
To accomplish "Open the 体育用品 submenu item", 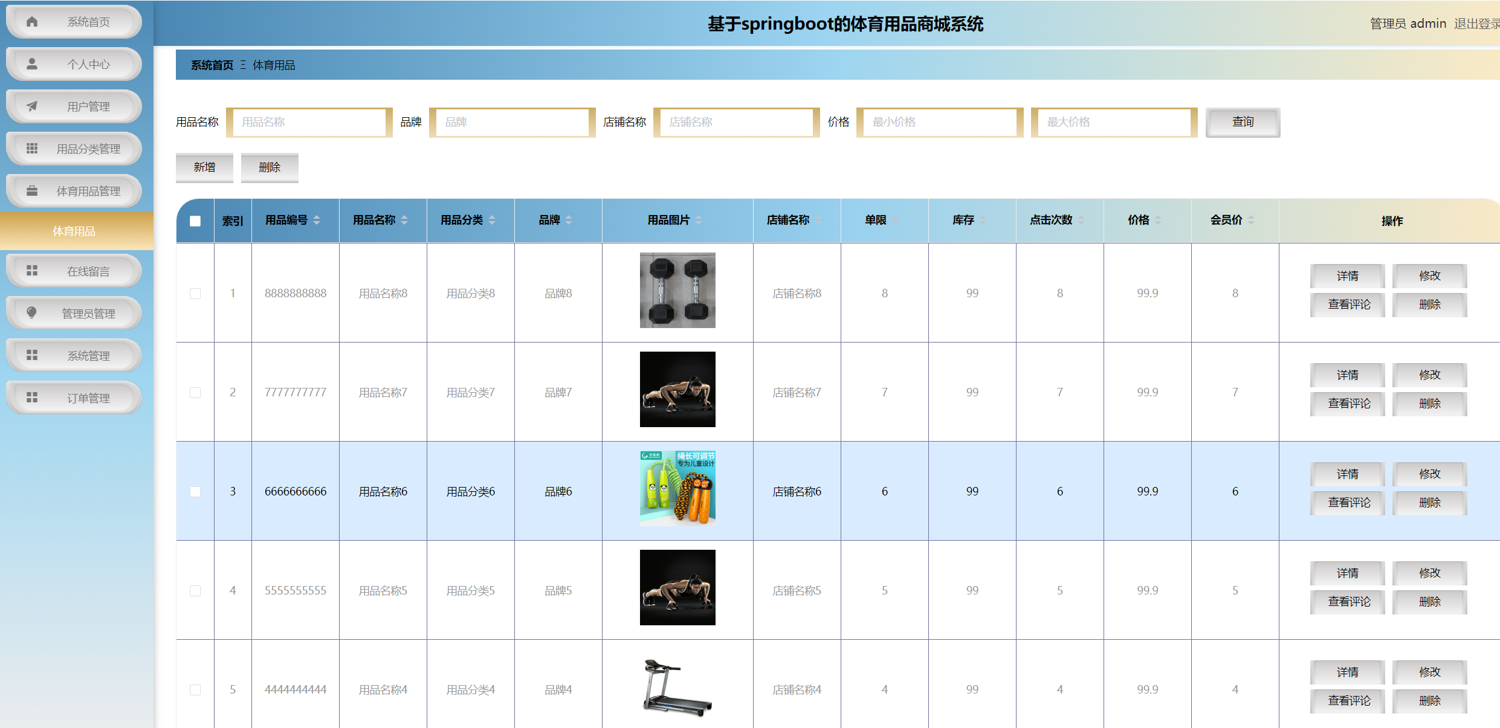I will 73,231.
